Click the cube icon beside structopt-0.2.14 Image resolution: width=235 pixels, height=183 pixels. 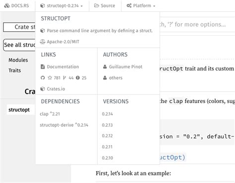(43, 5)
